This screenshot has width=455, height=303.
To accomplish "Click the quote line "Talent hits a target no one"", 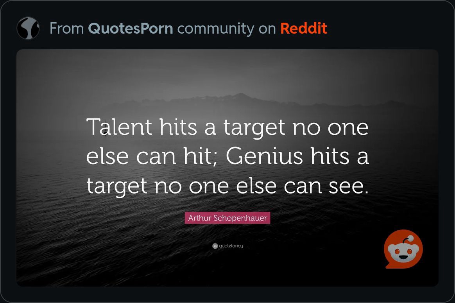I will coord(227,128).
